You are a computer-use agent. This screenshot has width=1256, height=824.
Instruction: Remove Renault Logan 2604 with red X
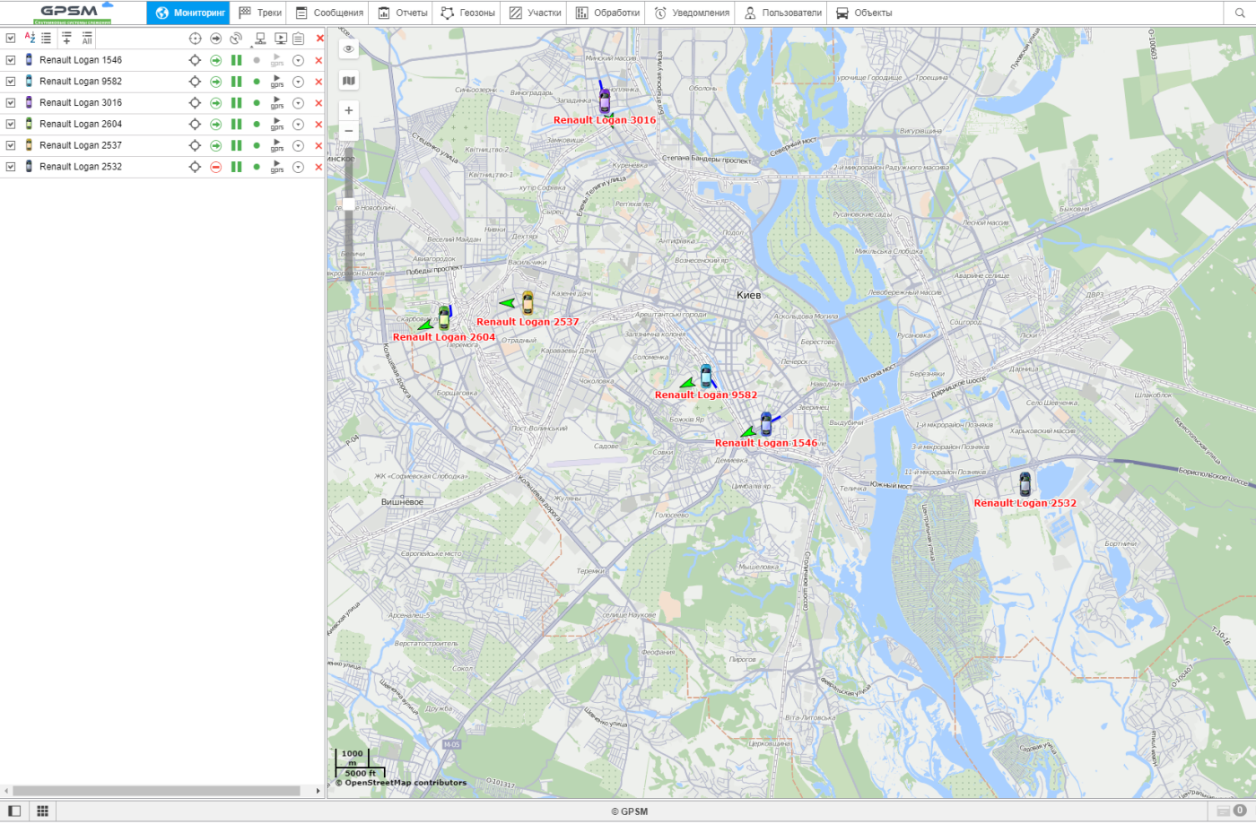point(318,125)
